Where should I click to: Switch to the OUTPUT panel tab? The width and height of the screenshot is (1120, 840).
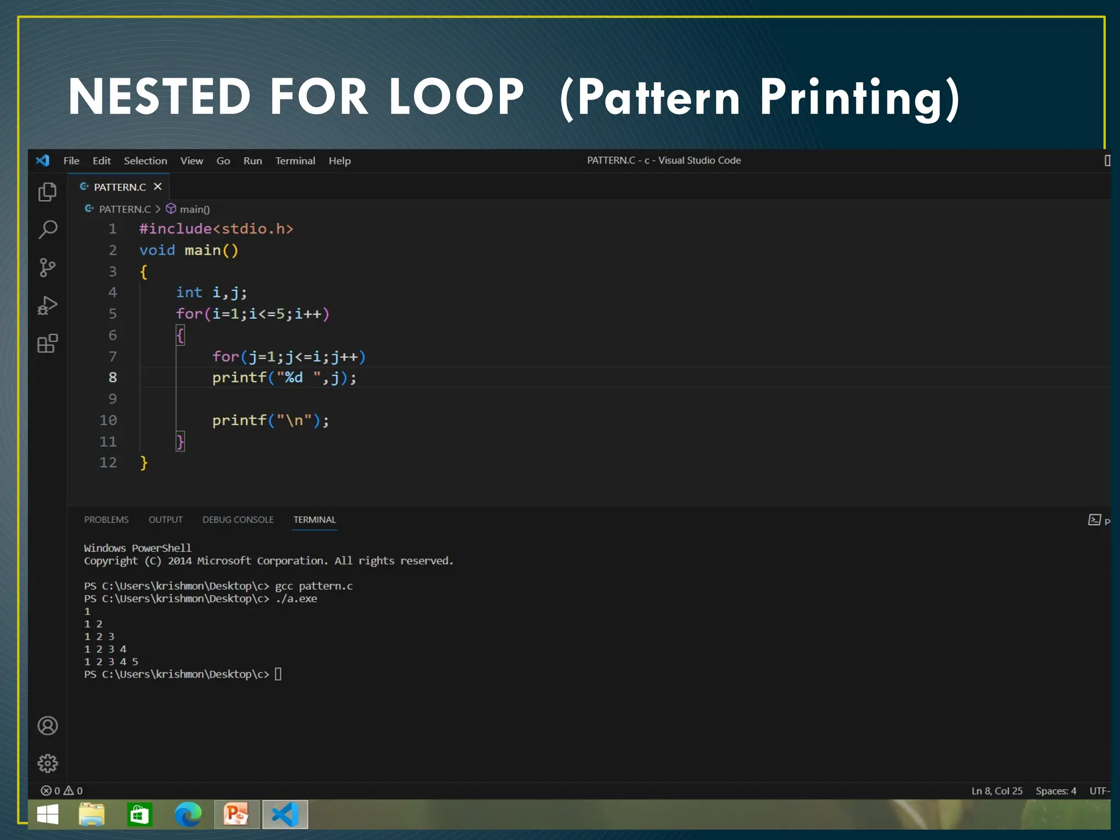point(165,520)
